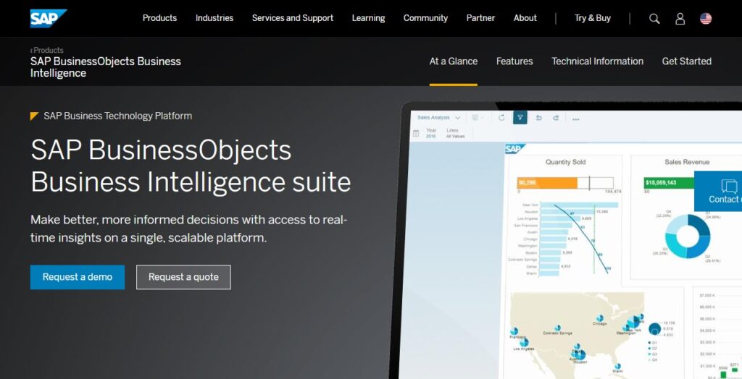Go to the Get Started tab
The width and height of the screenshot is (742, 379).
tap(687, 61)
